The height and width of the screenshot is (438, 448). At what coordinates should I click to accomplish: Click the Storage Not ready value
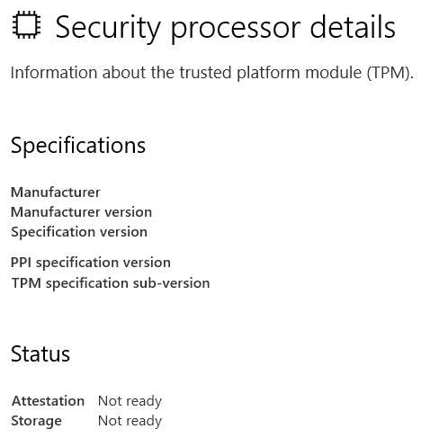(130, 422)
